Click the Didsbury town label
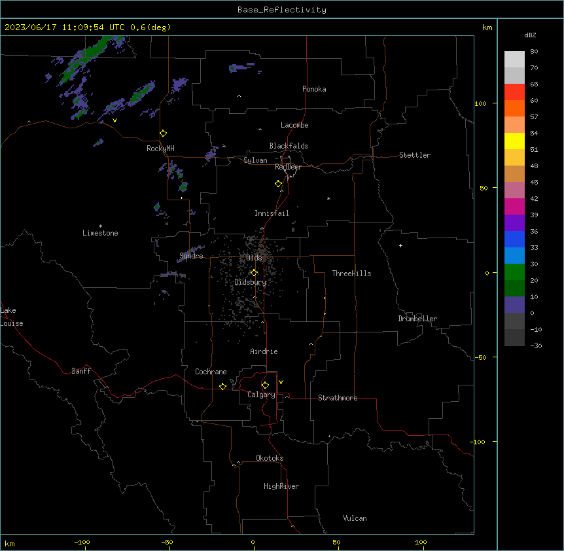The image size is (564, 551). (x=251, y=282)
